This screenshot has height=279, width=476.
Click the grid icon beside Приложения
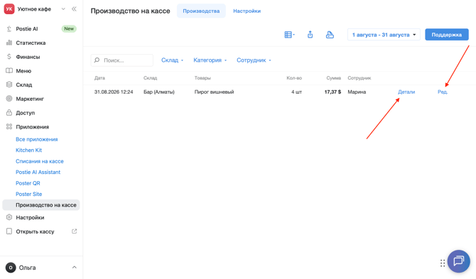click(x=9, y=126)
